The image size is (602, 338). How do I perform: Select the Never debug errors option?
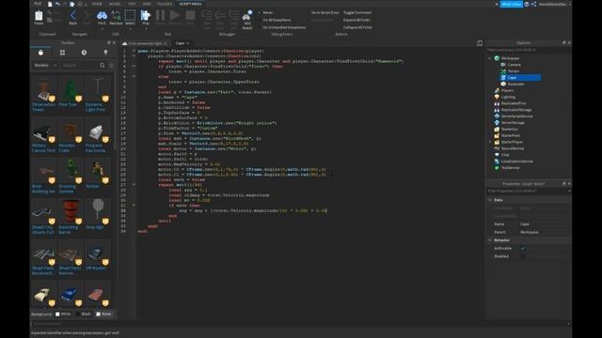pyautogui.click(x=265, y=12)
